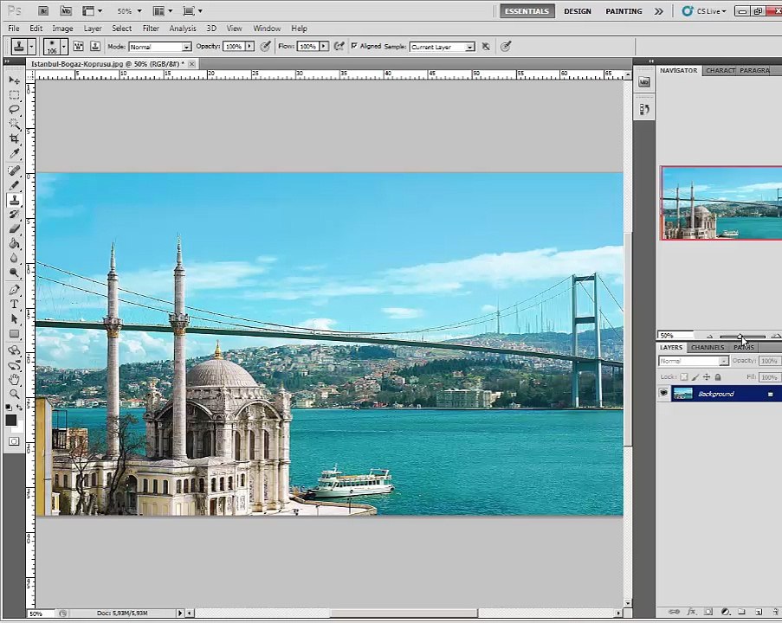Image resolution: width=782 pixels, height=623 pixels.
Task: Toggle lock image pixels brush icon
Action: pyautogui.click(x=695, y=376)
